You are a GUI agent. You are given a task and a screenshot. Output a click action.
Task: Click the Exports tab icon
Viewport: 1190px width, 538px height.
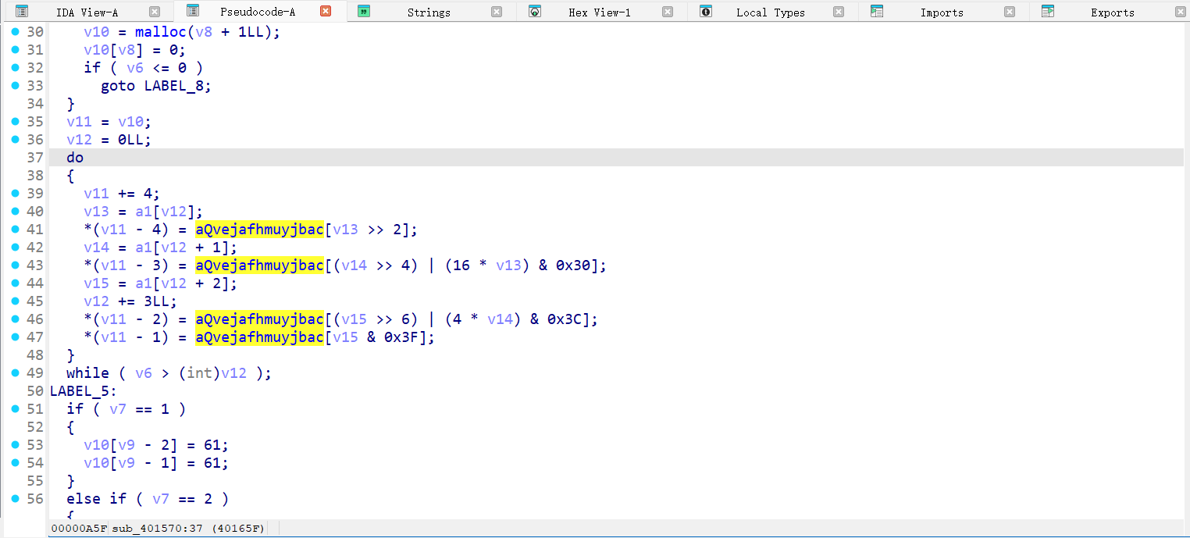pyautogui.click(x=1048, y=12)
